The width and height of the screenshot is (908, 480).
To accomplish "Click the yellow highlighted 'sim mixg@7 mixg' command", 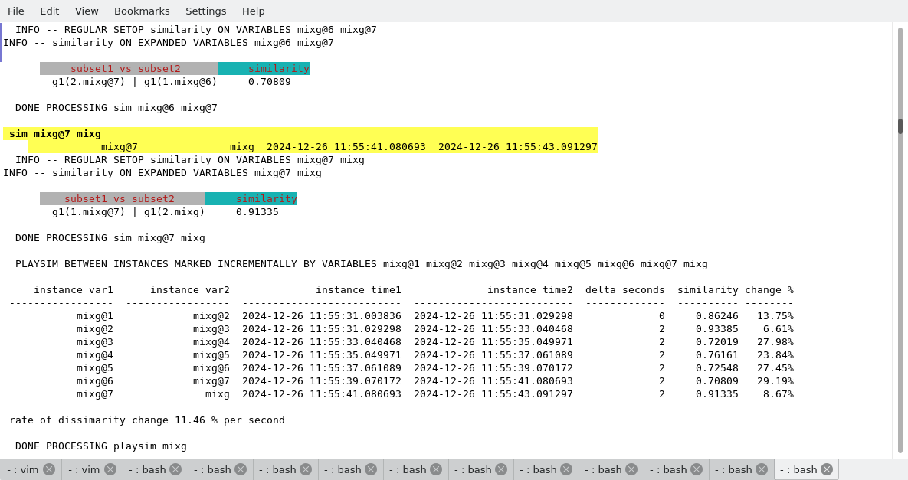I will tap(55, 134).
